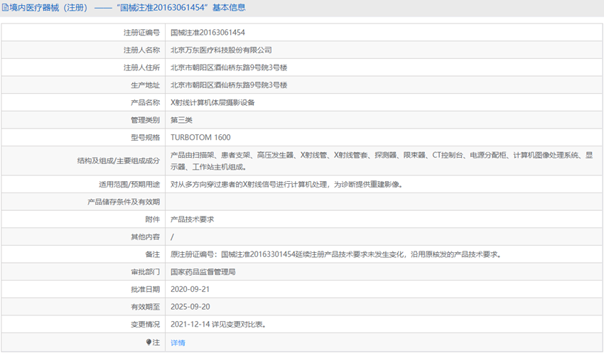
Task: Click expiry date 2025-09-20
Action: pos(190,307)
